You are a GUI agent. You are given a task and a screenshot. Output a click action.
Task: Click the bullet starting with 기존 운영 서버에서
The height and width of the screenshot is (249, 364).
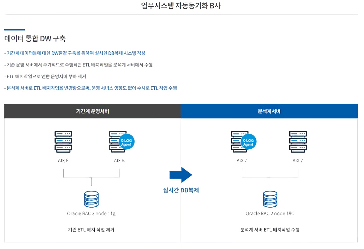coord(78,65)
